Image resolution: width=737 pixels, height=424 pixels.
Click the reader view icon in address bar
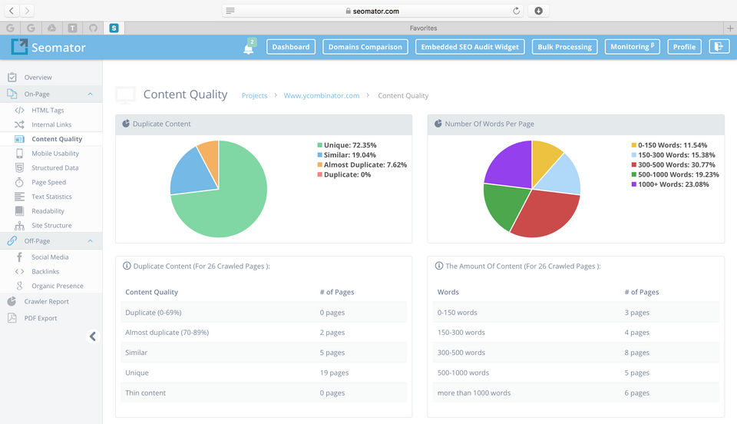(230, 11)
